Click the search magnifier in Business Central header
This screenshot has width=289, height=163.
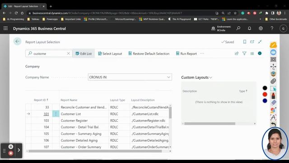[238, 28]
